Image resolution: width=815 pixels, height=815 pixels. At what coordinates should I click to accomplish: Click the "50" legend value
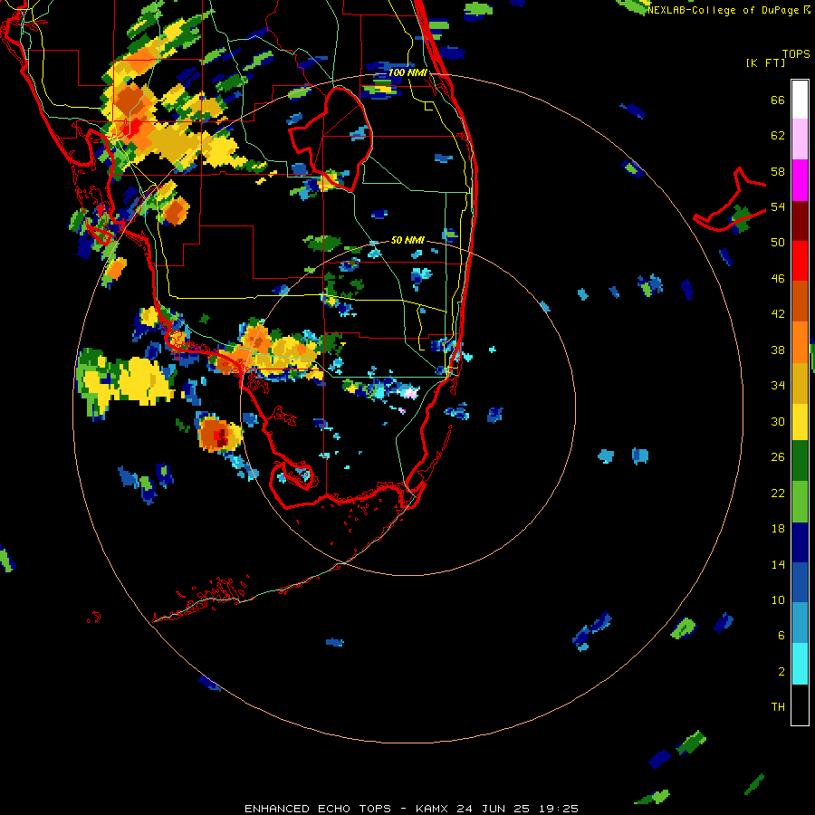pyautogui.click(x=778, y=243)
